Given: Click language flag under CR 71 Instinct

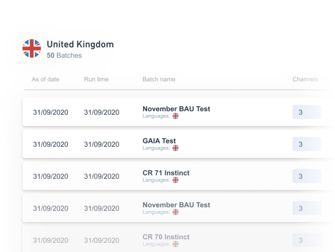Looking at the screenshot, I should (175, 180).
